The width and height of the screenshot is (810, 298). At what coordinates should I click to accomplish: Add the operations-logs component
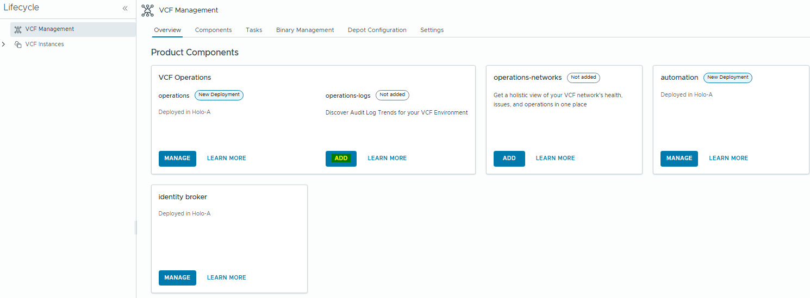(x=341, y=158)
